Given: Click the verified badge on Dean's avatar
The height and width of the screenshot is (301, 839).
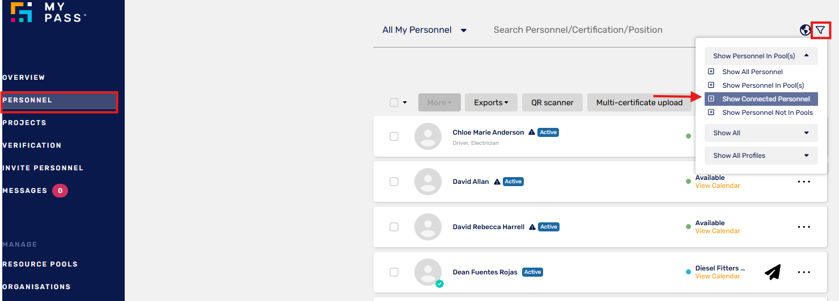Looking at the screenshot, I should pos(439,283).
